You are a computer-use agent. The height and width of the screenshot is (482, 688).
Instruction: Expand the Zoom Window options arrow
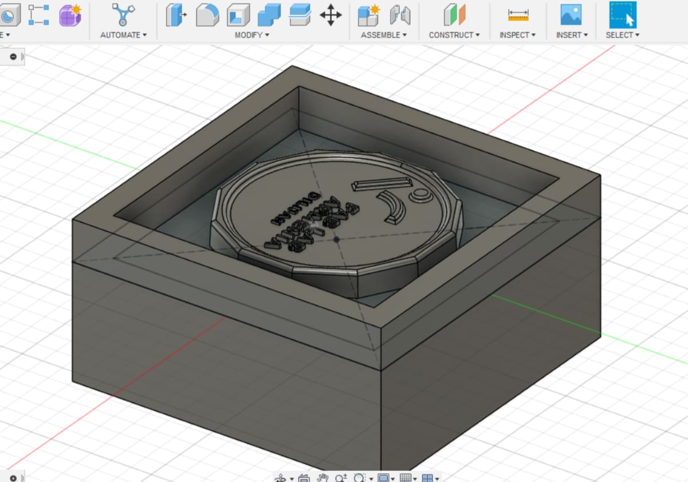coord(371,479)
